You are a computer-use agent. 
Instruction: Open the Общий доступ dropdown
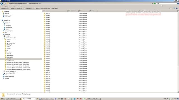30,8
